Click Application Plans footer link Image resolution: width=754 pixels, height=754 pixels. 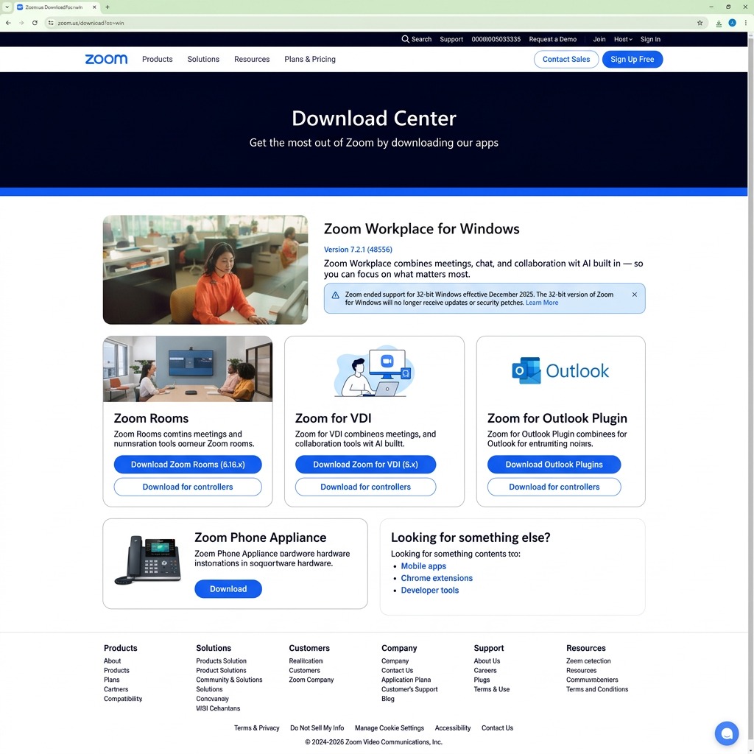[406, 680]
